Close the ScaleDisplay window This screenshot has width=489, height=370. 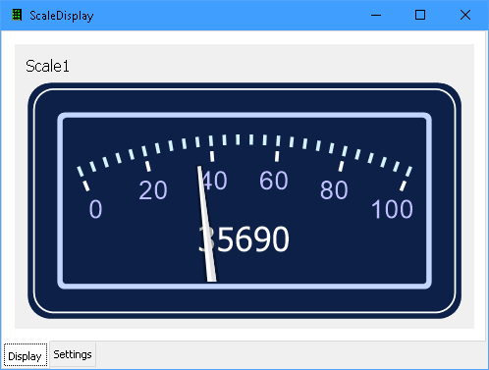[465, 15]
